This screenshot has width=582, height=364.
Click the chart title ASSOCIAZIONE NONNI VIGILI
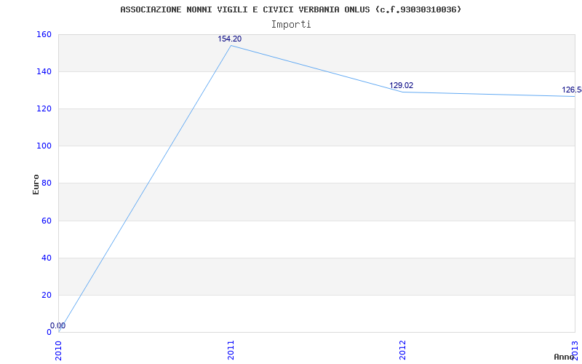(290, 9)
